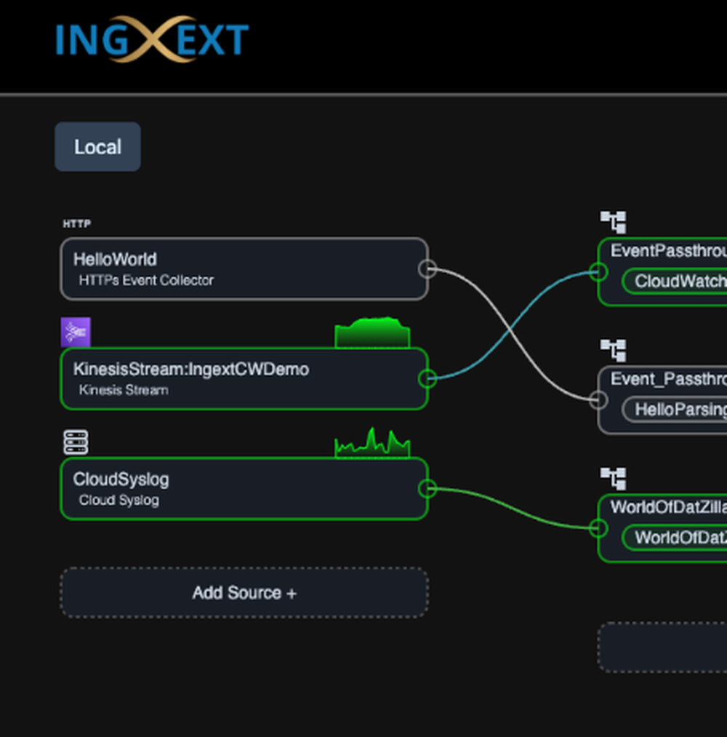Select the CloudWatch pill in EventPassthrough

click(x=675, y=281)
